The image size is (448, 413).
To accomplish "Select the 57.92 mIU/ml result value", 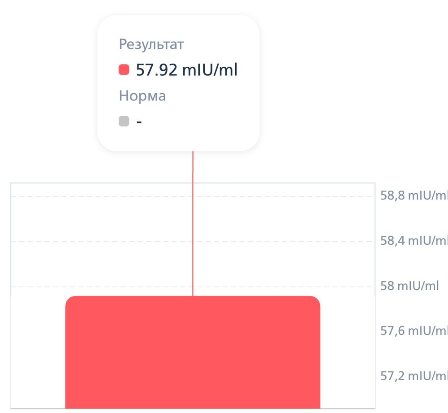I will [187, 70].
